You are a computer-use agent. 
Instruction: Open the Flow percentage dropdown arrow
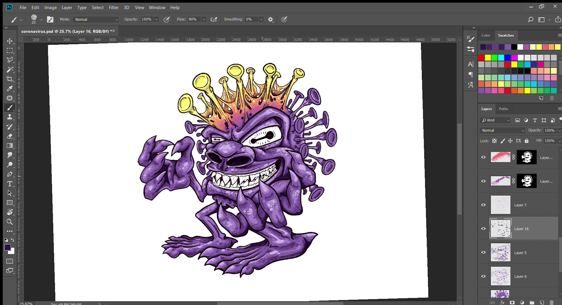204,20
